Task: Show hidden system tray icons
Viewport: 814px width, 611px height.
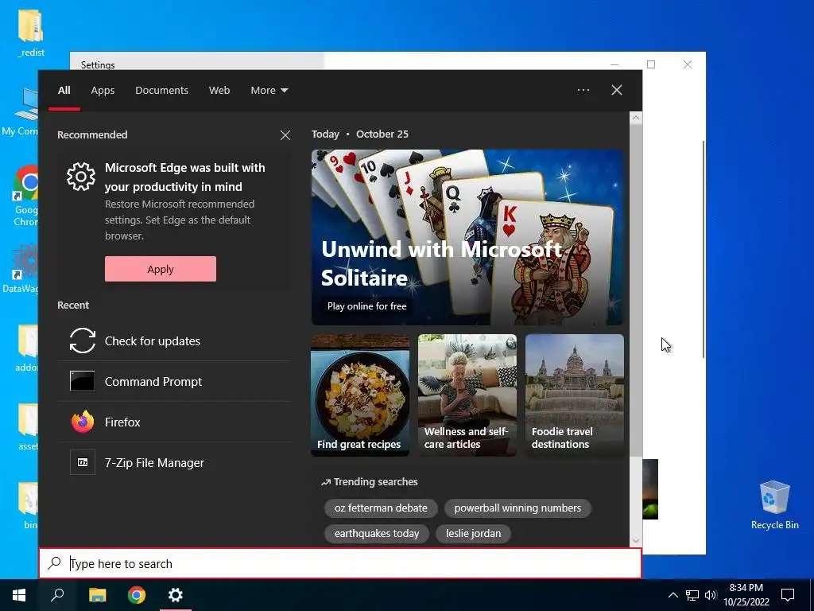Action: coord(673,595)
